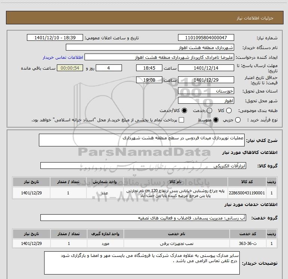Click the unit cell عدد
288x279 pixels.
pos(104,193)
